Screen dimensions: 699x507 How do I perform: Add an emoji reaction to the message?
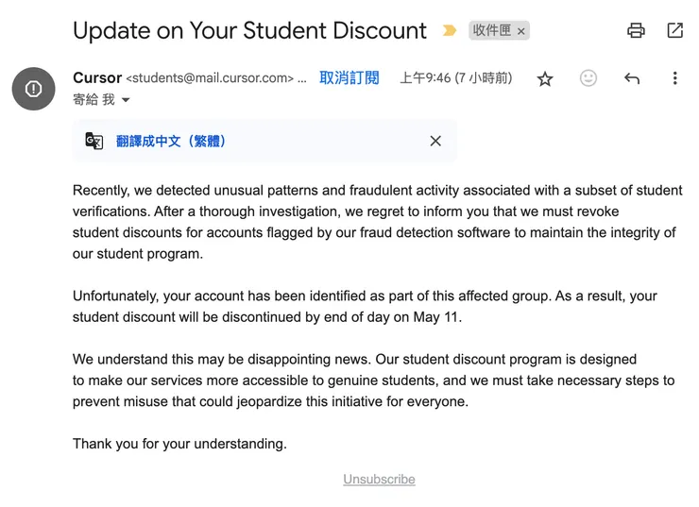click(x=588, y=78)
